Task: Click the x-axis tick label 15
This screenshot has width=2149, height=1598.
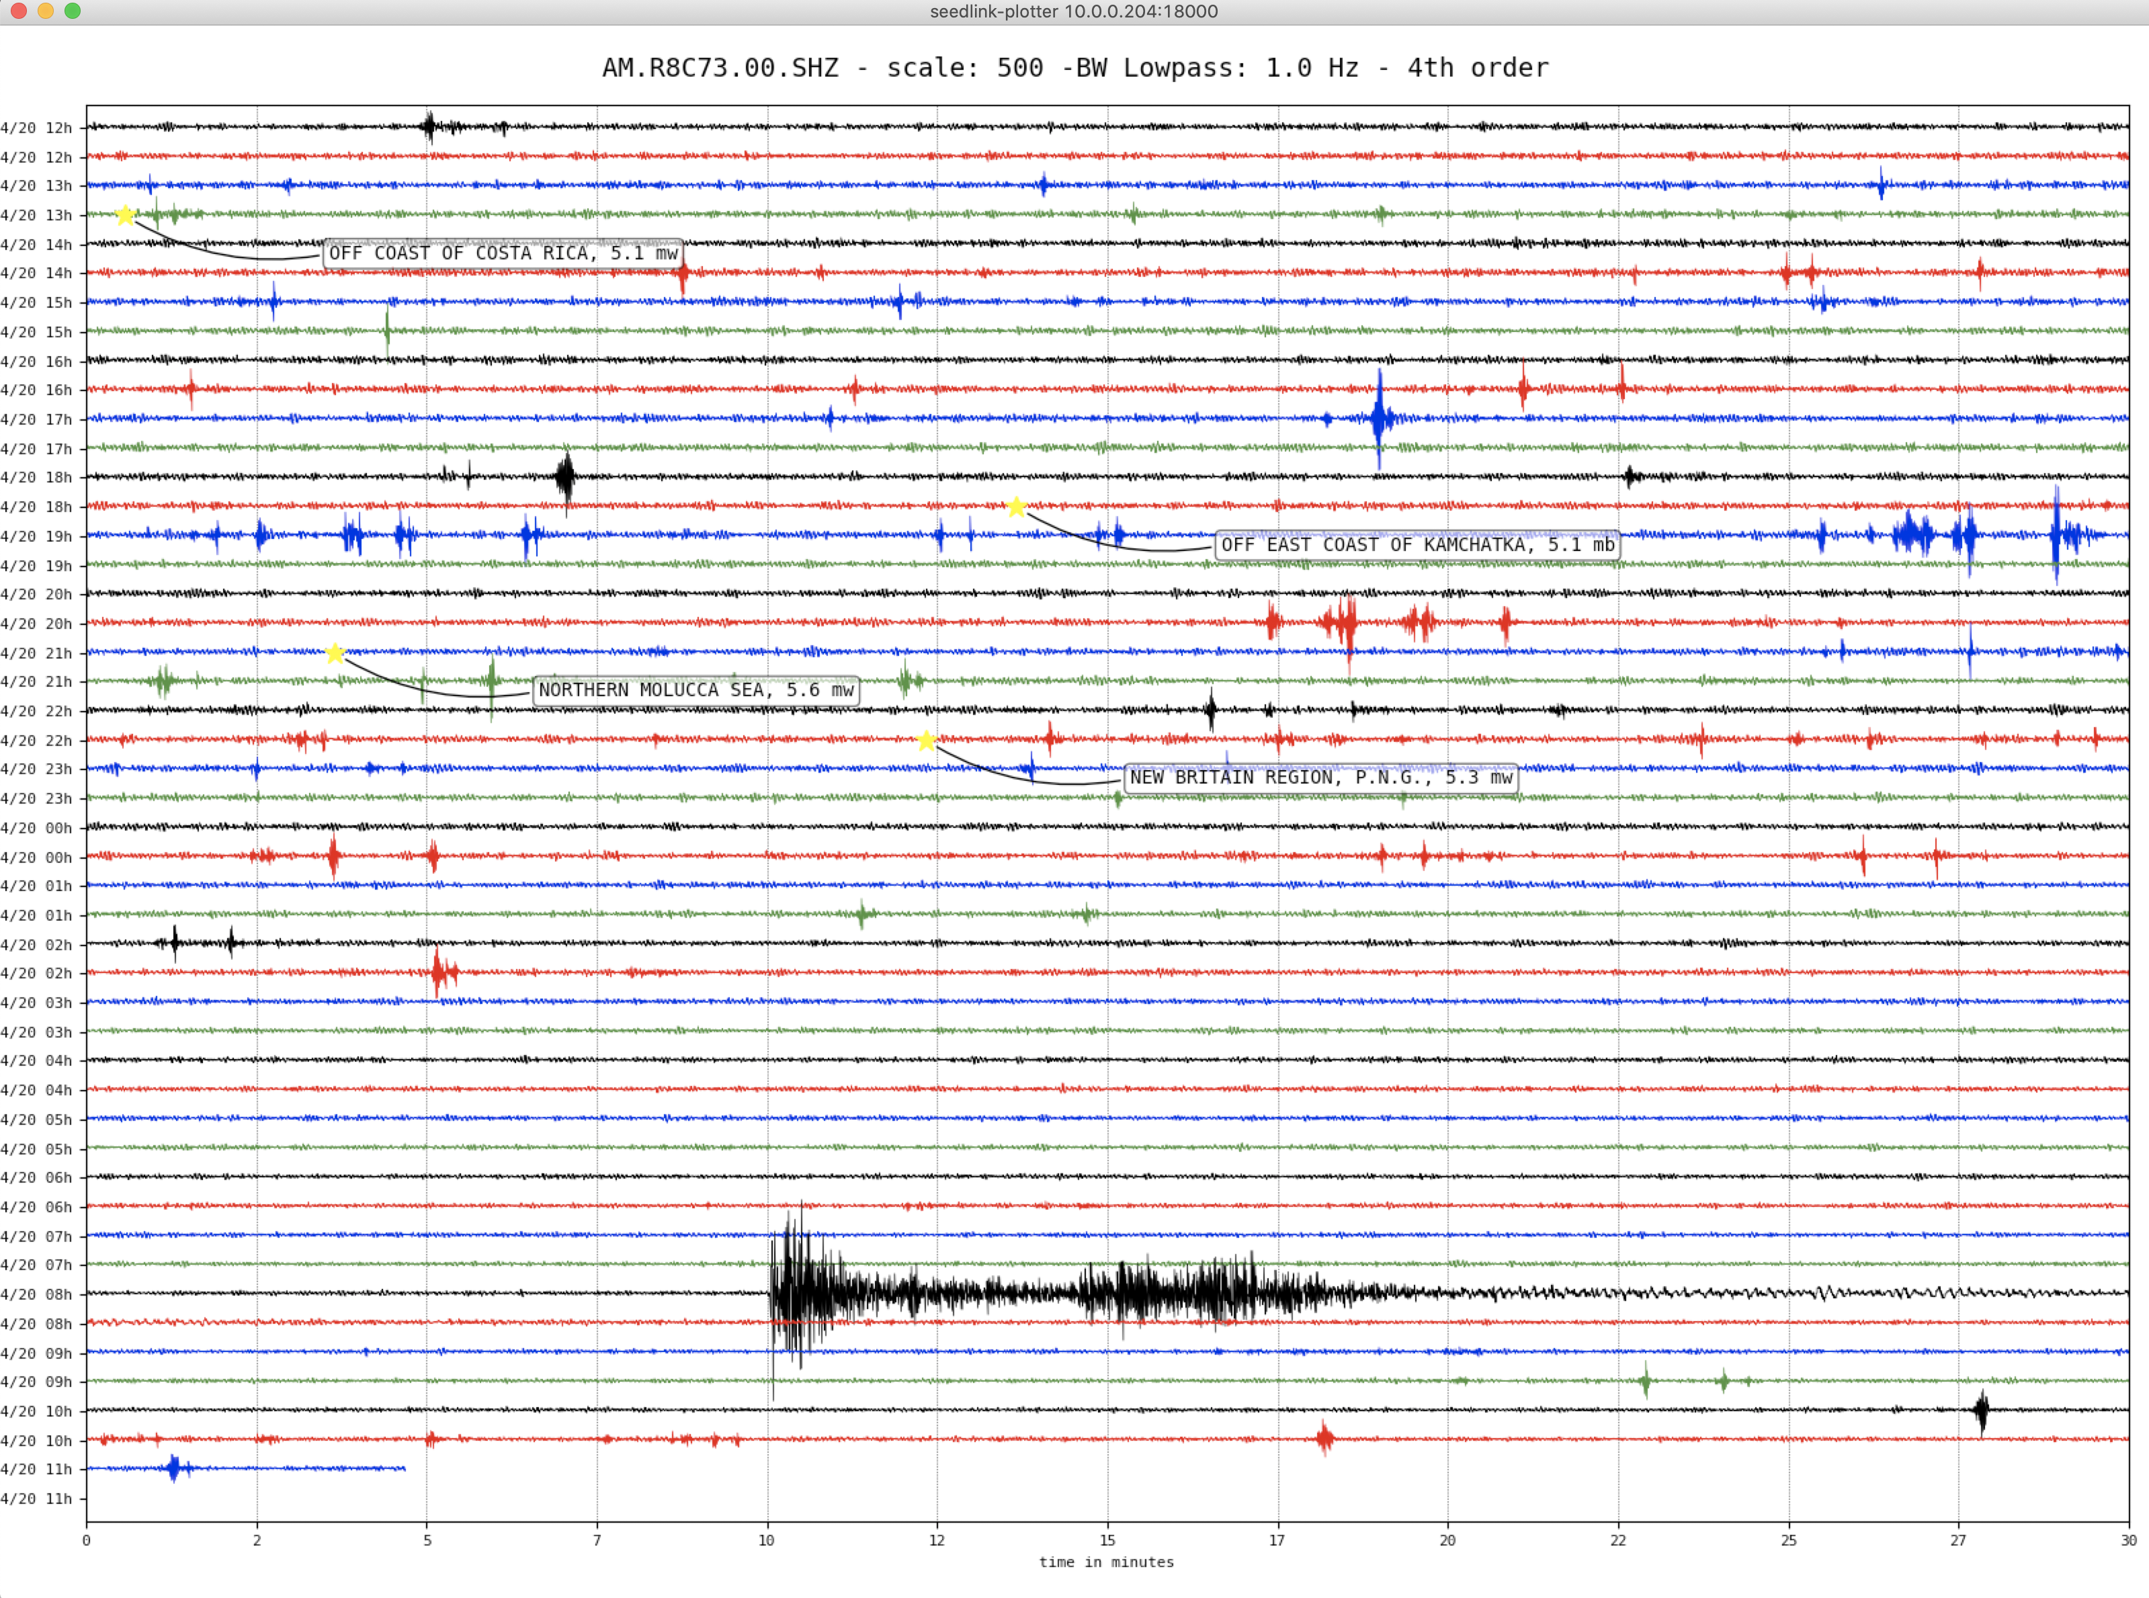Action: coord(1107,1540)
